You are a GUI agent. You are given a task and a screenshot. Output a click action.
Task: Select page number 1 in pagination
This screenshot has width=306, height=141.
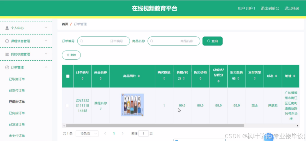coord(114,133)
